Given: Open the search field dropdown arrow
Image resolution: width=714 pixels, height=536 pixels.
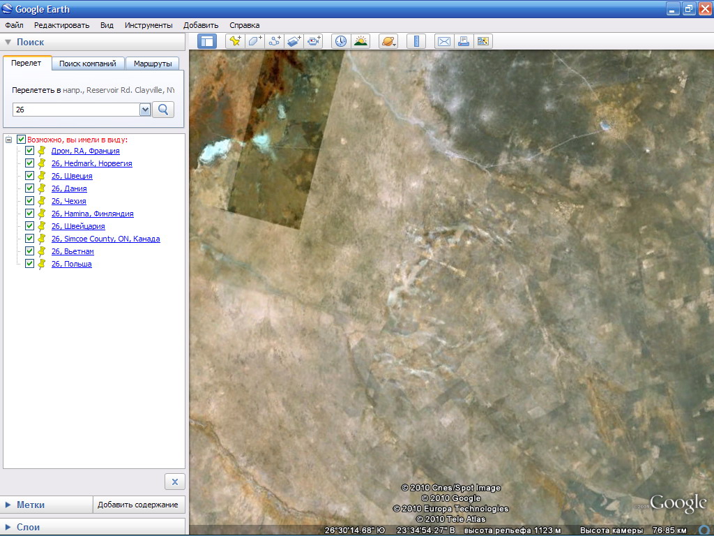Looking at the screenshot, I should tap(145, 110).
